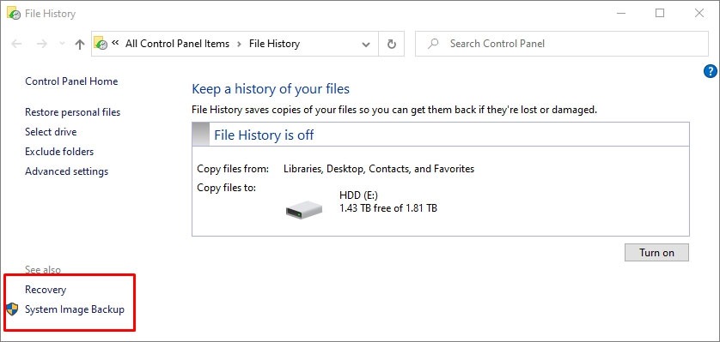Click the shield icon next to System Image Backup
The height and width of the screenshot is (342, 720).
click(x=12, y=309)
